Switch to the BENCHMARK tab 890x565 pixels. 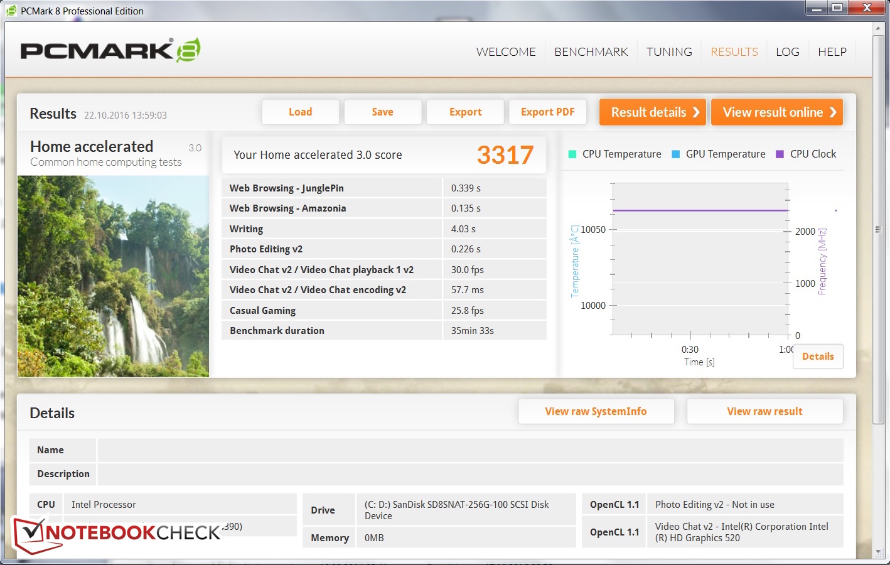tap(591, 52)
